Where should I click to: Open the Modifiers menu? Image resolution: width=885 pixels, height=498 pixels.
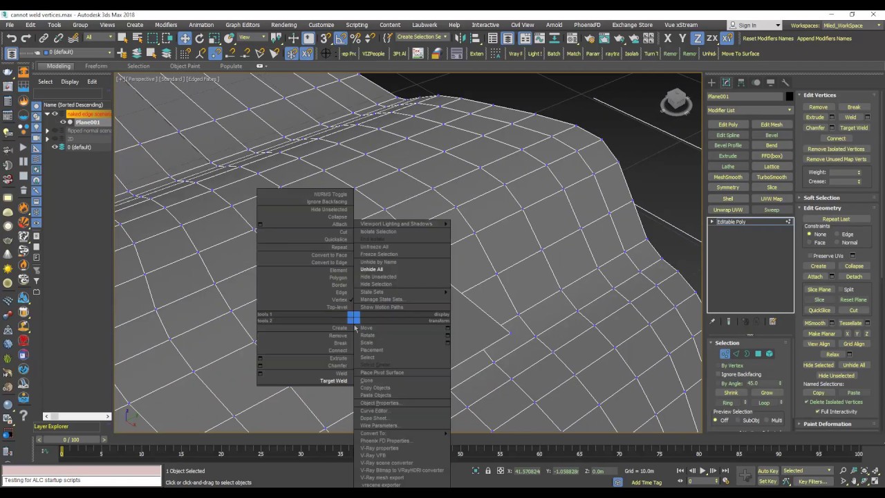point(166,25)
